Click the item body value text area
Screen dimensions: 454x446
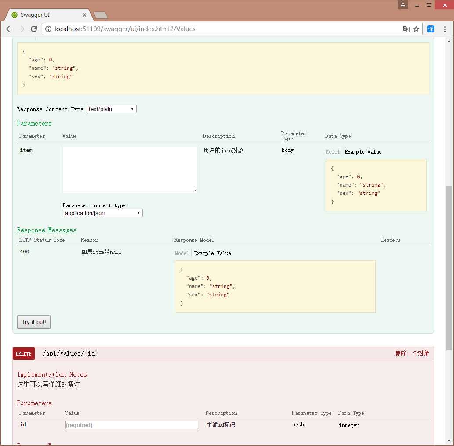point(130,170)
